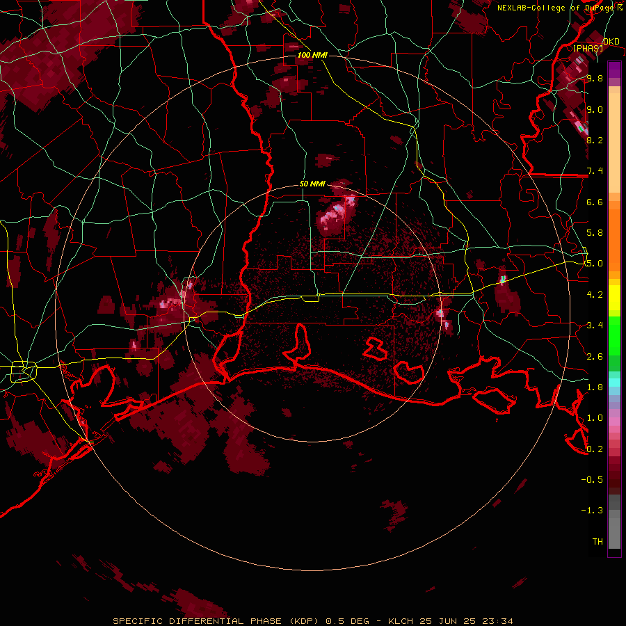Select the 8.2 legend value
This screenshot has height=626, width=626.
click(x=595, y=140)
